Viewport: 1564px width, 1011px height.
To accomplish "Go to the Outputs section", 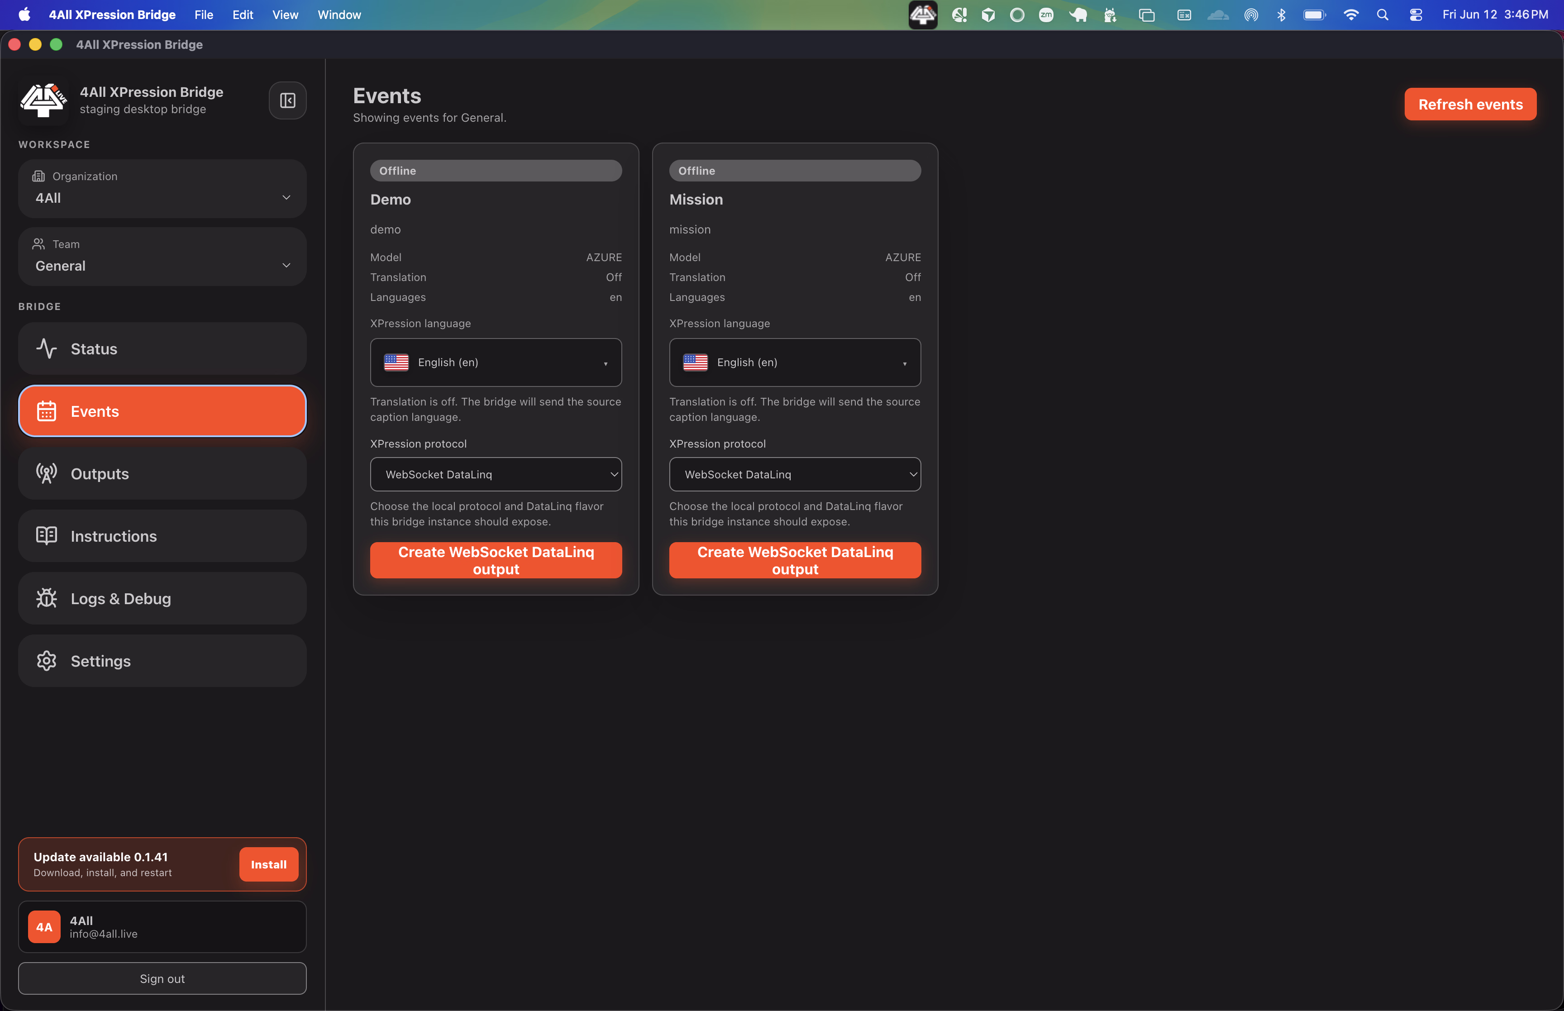I will [x=162, y=473].
